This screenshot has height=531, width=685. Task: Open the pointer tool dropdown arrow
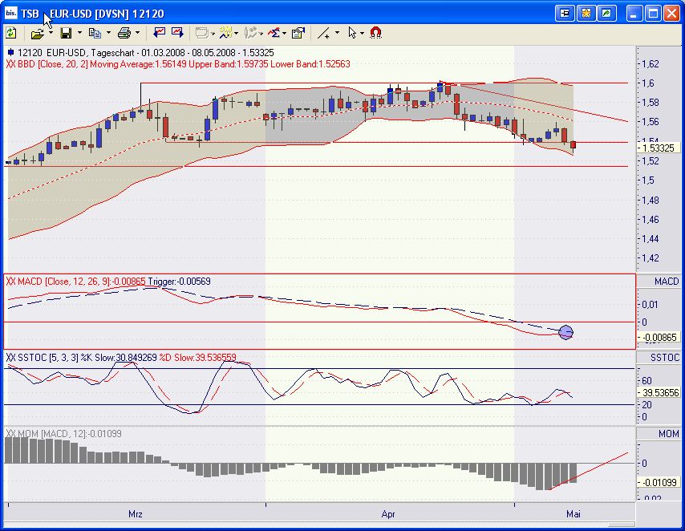point(363,33)
